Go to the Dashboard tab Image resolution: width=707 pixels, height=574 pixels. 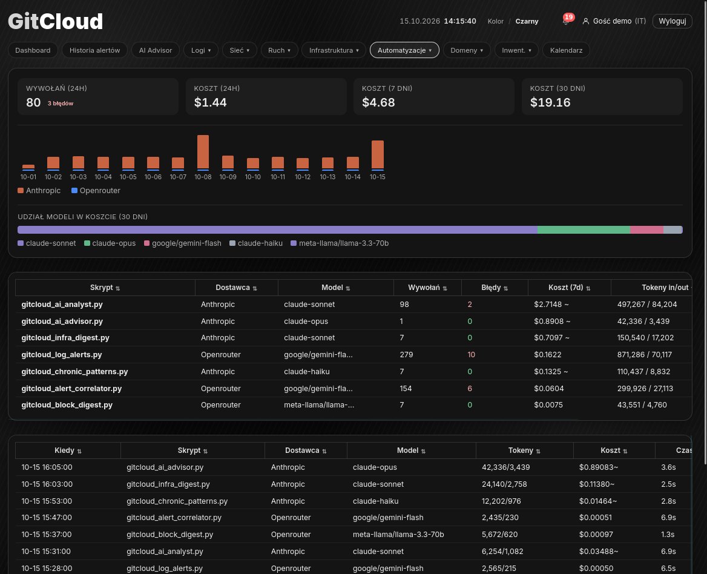click(x=33, y=50)
